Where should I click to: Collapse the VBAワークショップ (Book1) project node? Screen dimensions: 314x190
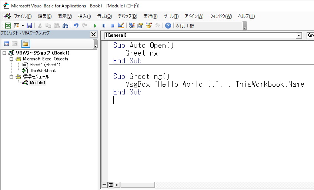tap(4, 53)
